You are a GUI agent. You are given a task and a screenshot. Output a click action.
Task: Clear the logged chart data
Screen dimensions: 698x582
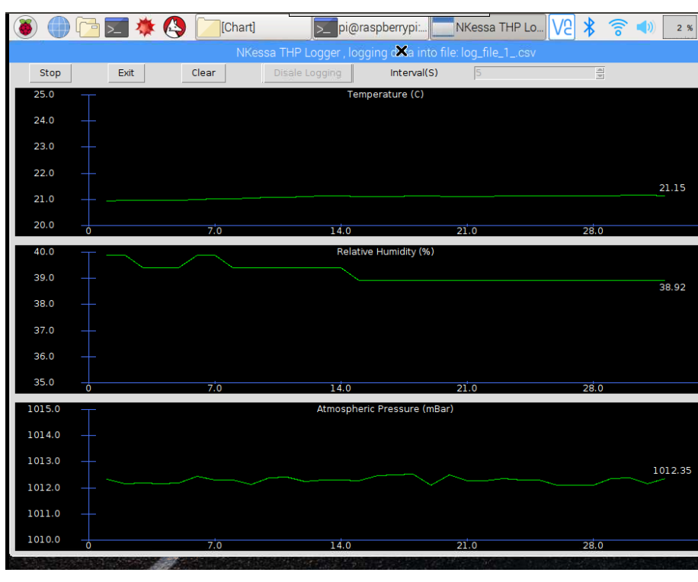pos(203,72)
